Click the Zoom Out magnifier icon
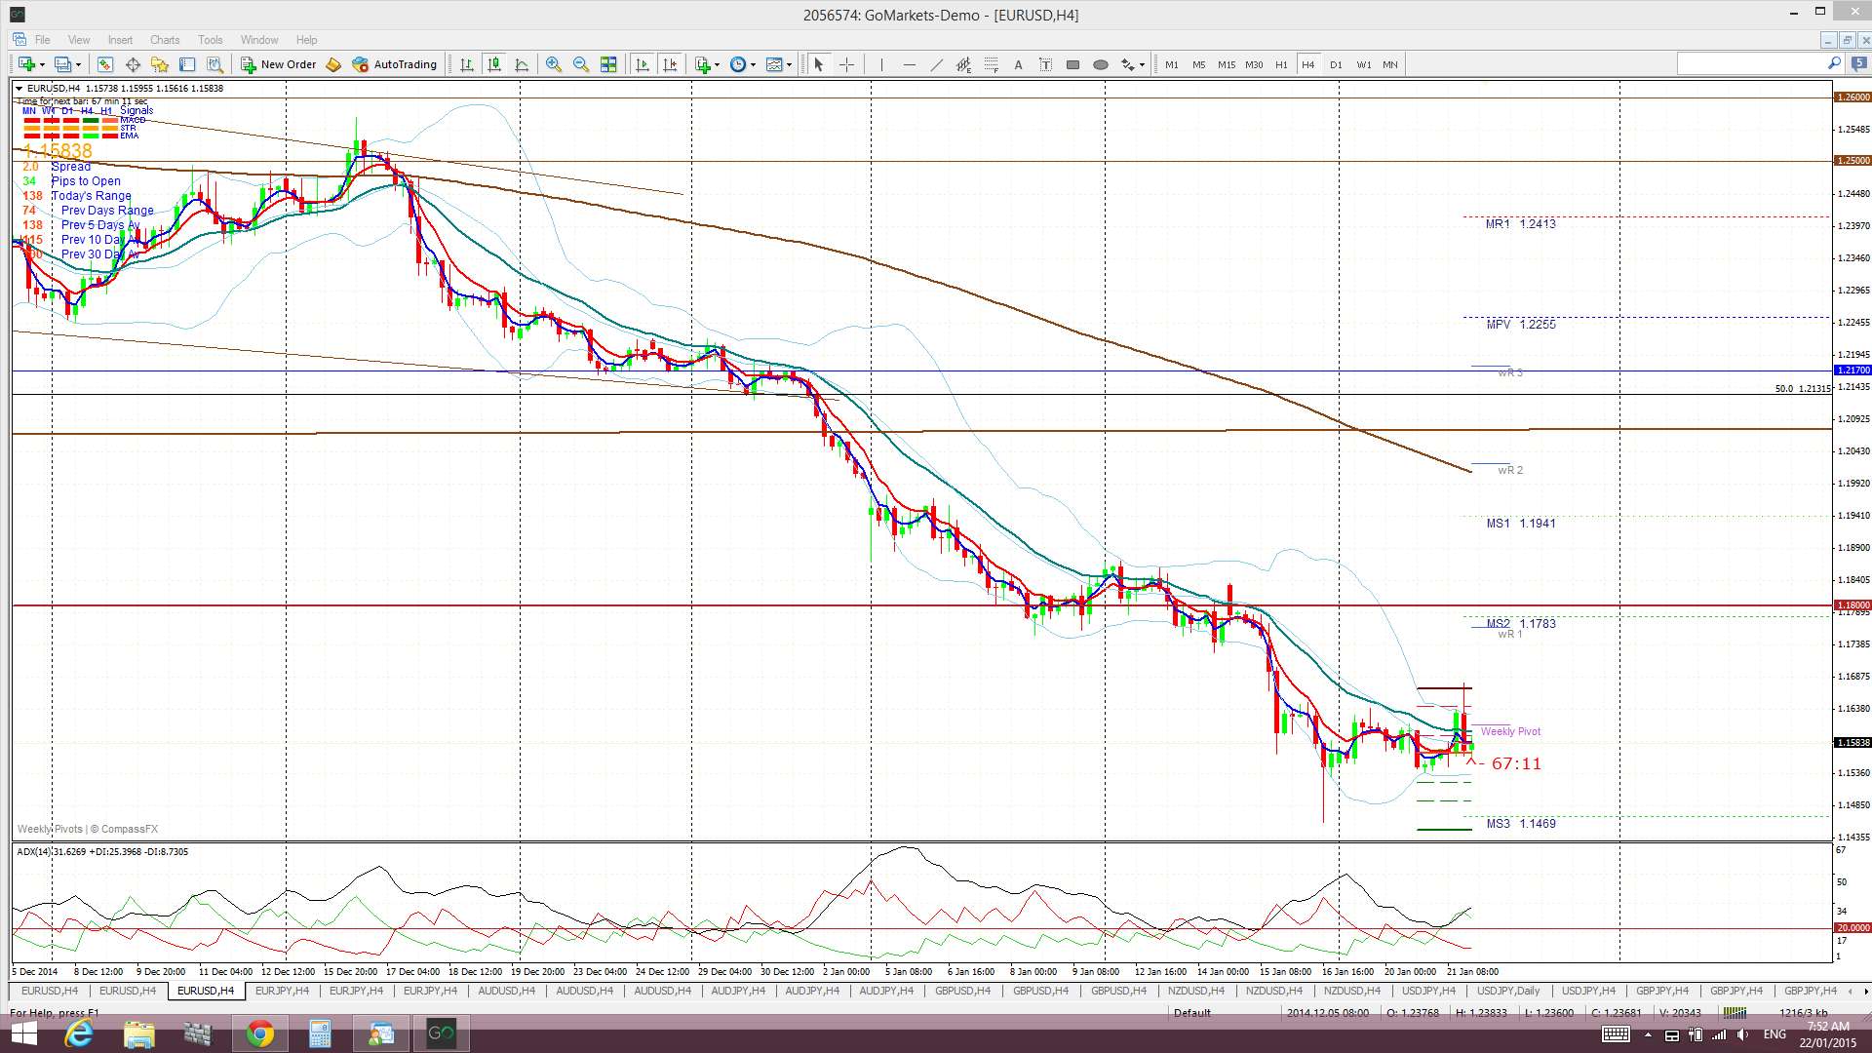 (581, 64)
